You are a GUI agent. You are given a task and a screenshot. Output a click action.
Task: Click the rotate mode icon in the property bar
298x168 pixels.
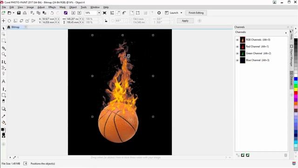click(x=9, y=21)
